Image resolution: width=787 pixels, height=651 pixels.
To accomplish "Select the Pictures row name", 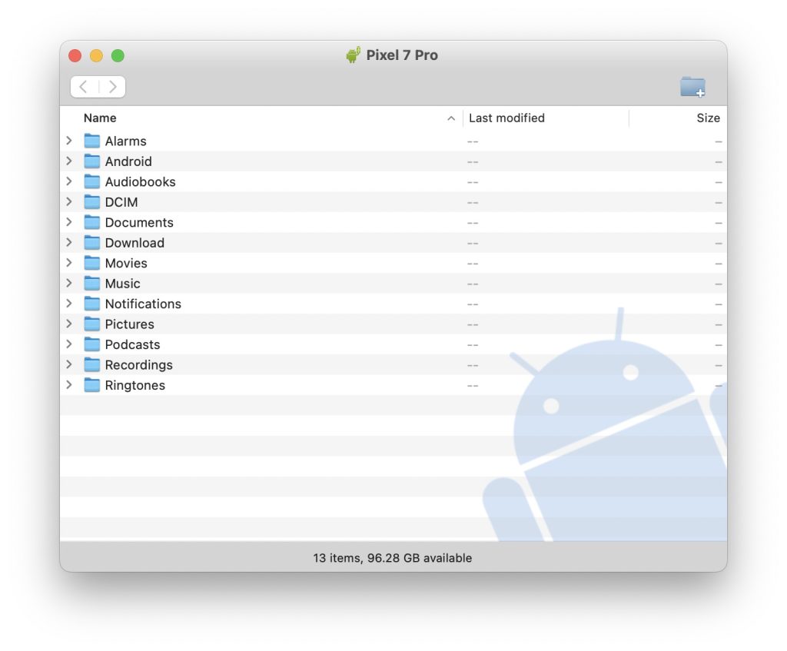I will [x=129, y=324].
